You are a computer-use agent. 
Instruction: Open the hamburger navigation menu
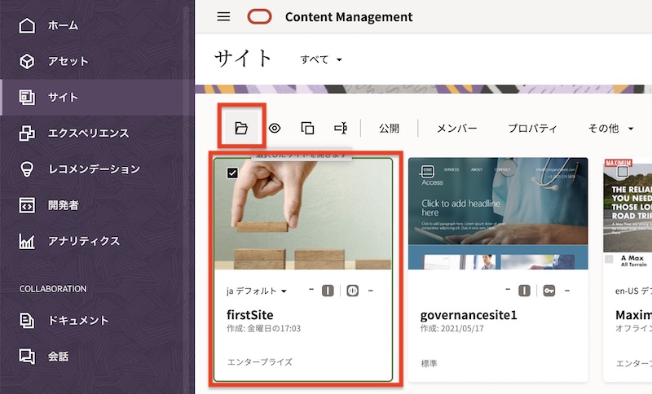coord(223,17)
